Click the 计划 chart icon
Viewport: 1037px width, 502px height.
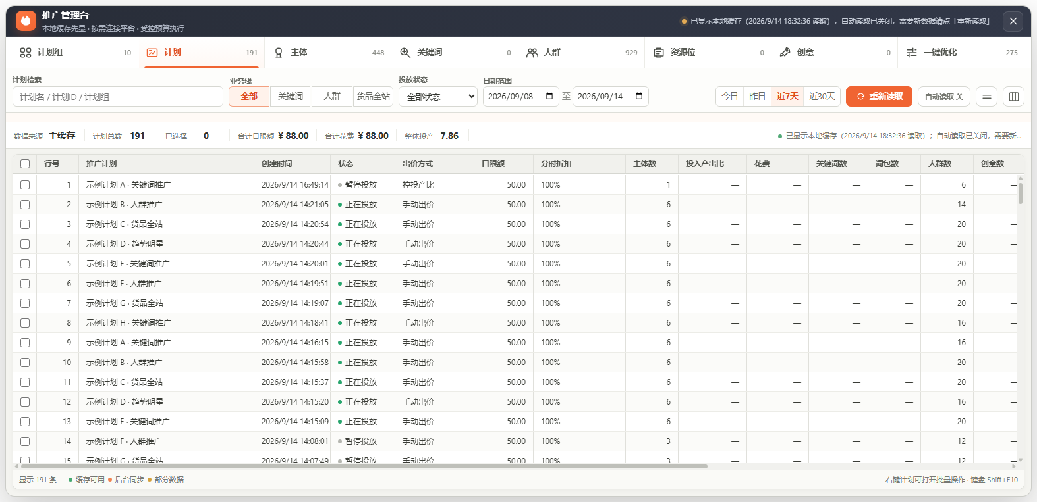tap(152, 53)
